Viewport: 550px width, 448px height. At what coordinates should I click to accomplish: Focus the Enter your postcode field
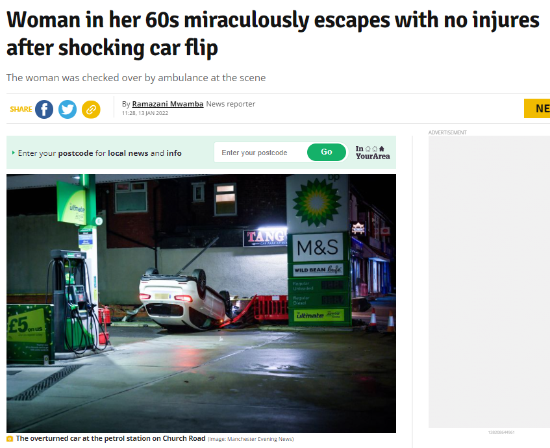tap(260, 153)
